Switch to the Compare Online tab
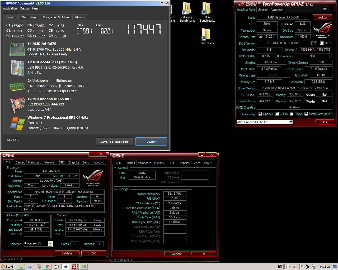The image size is (338, 270). (56, 17)
